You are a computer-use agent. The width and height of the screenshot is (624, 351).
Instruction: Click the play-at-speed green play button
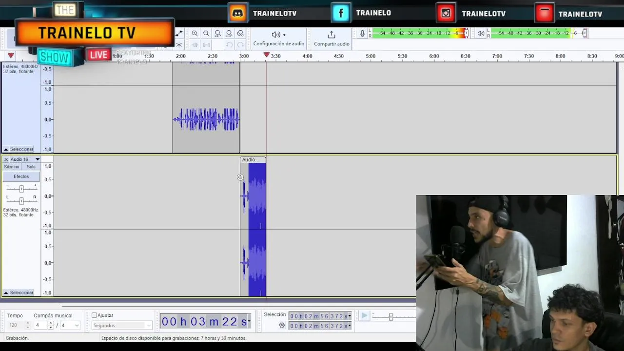364,316
